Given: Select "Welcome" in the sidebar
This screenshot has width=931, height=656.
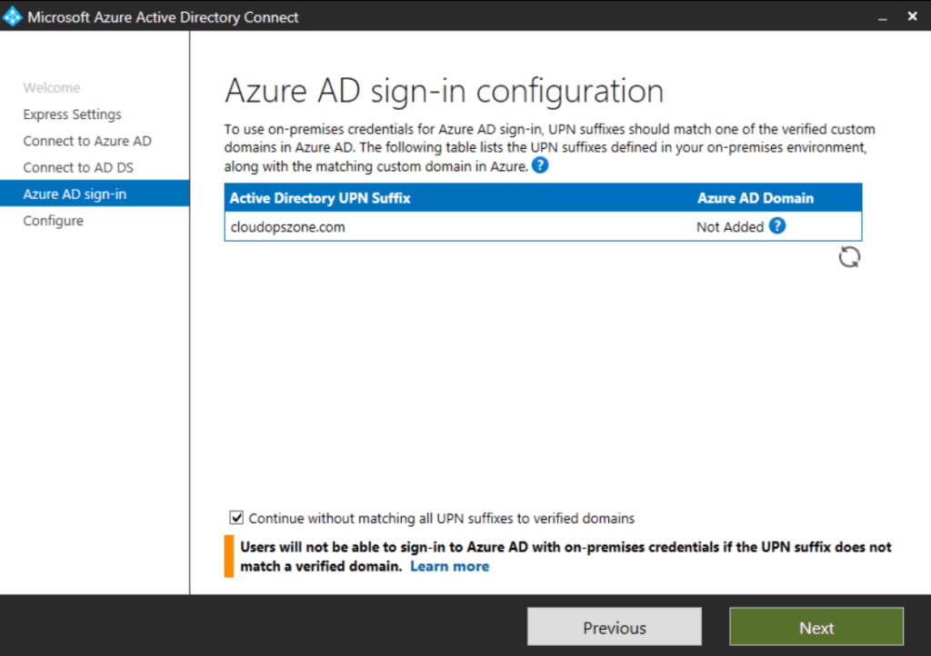Looking at the screenshot, I should click(52, 87).
